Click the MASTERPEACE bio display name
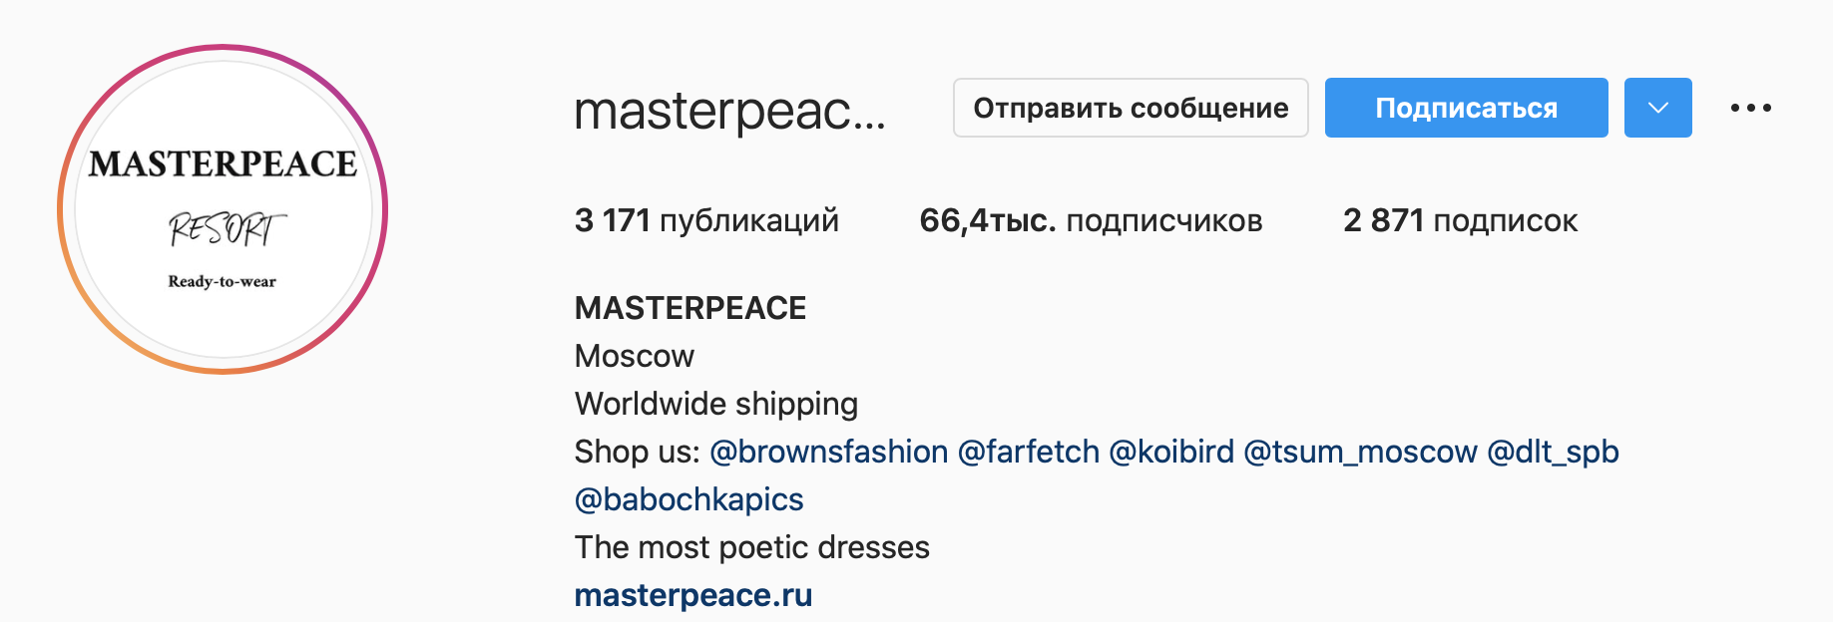Screen dimensions: 1833x622 (689, 308)
